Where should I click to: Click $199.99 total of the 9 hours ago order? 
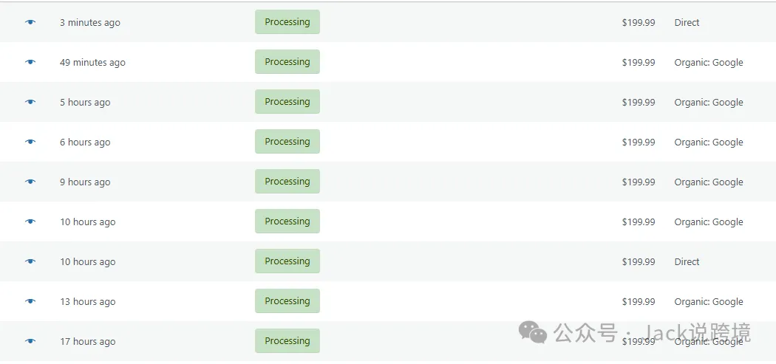coord(639,182)
